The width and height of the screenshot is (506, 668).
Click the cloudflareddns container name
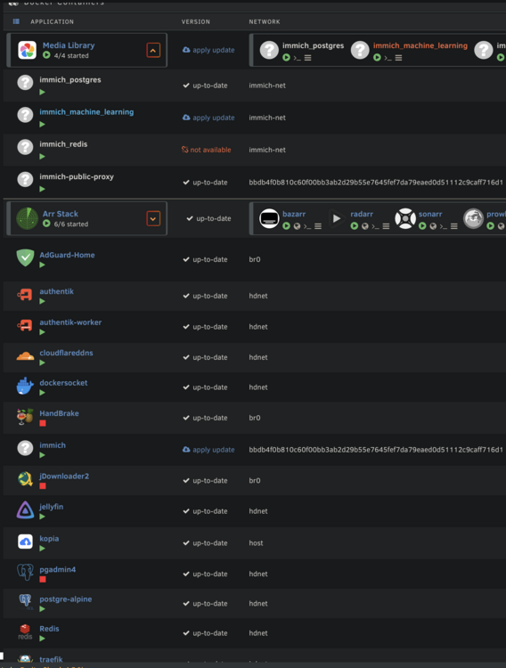tap(66, 353)
